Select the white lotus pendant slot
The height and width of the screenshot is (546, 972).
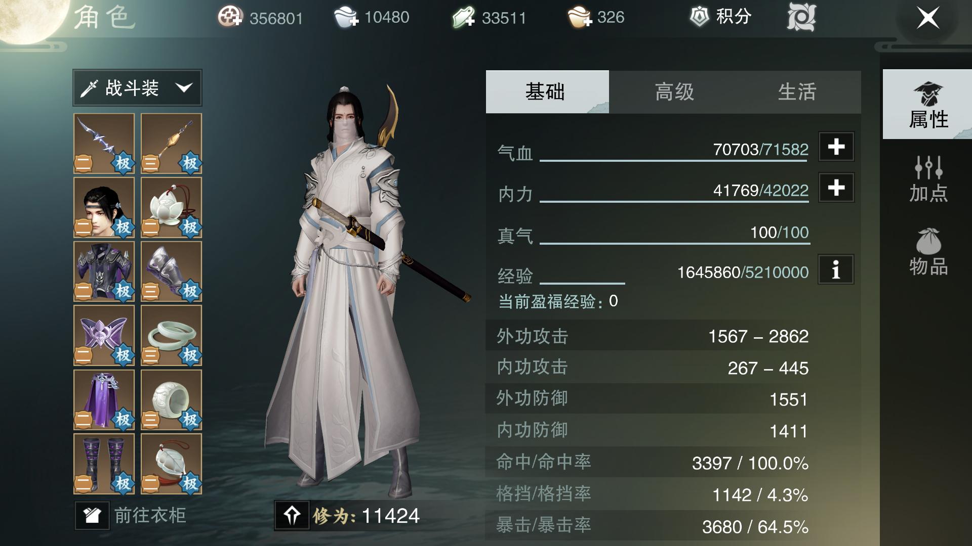pos(171,207)
